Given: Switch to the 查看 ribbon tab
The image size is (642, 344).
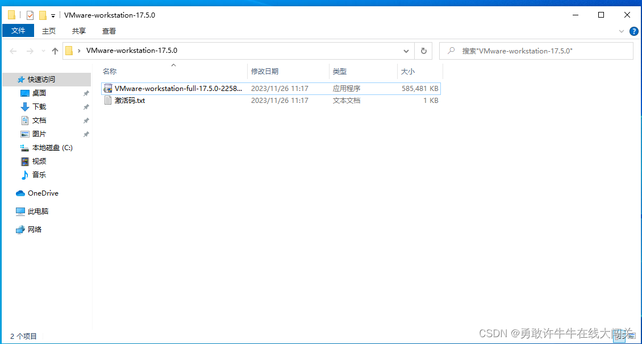Looking at the screenshot, I should (109, 31).
